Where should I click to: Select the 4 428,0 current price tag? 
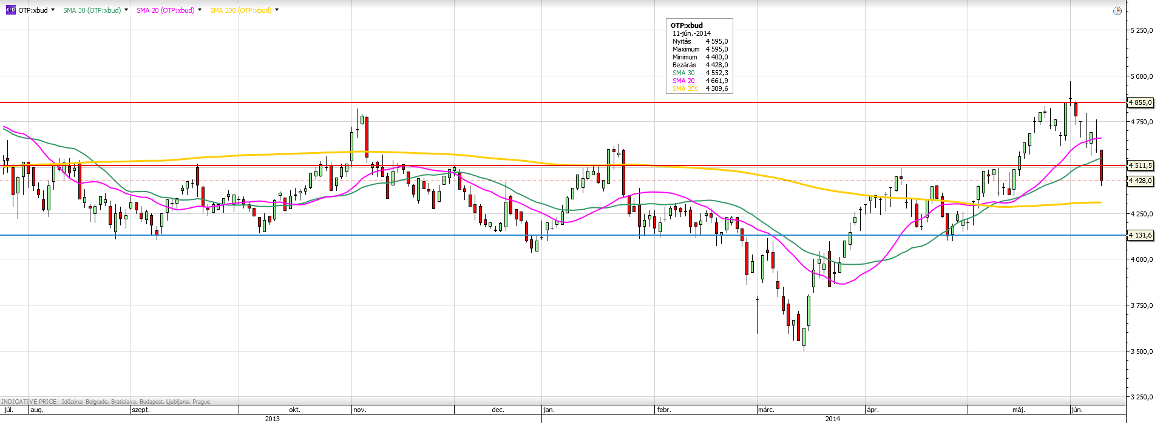coord(1141,181)
